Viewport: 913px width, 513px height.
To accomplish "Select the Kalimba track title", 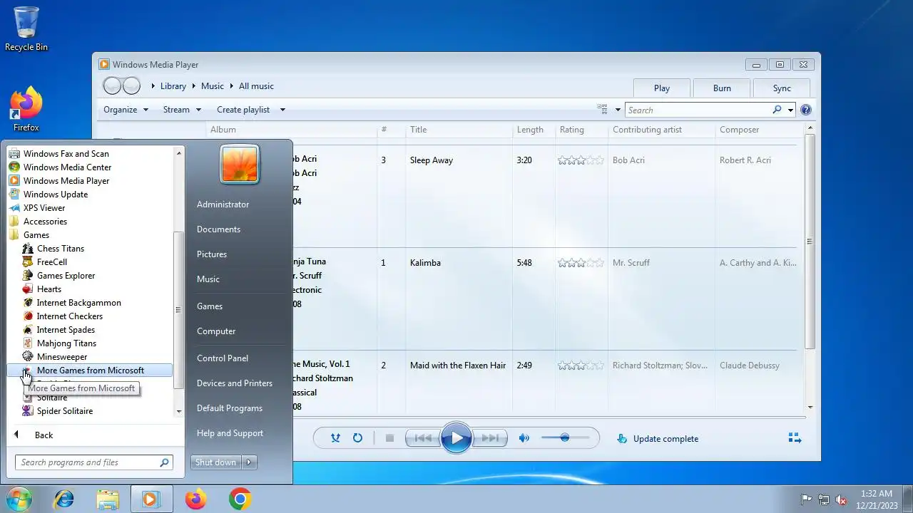I will [427, 263].
